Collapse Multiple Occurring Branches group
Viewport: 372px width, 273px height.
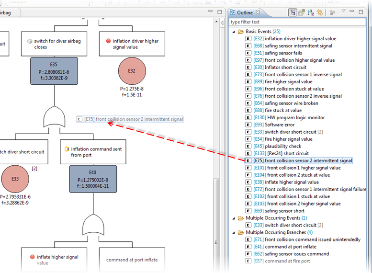coord(234,232)
